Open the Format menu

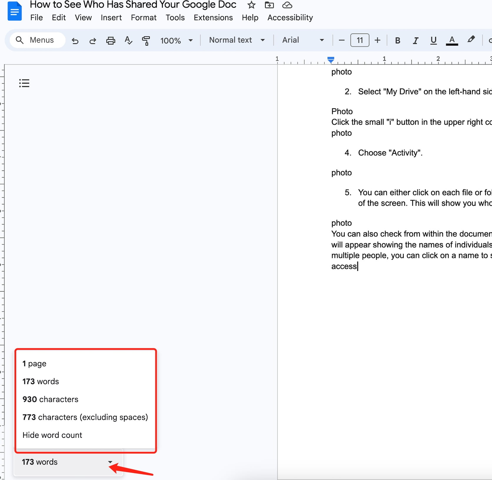144,18
